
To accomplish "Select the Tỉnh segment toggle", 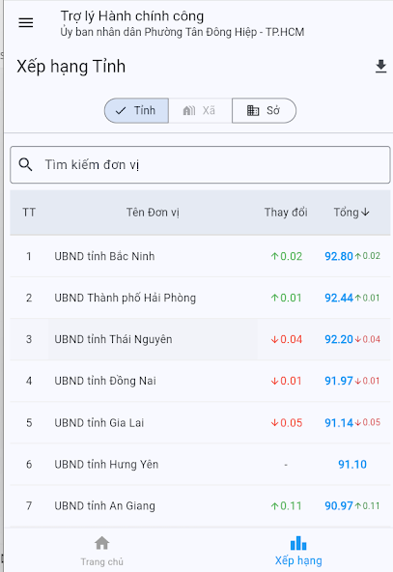I will click(x=136, y=110).
